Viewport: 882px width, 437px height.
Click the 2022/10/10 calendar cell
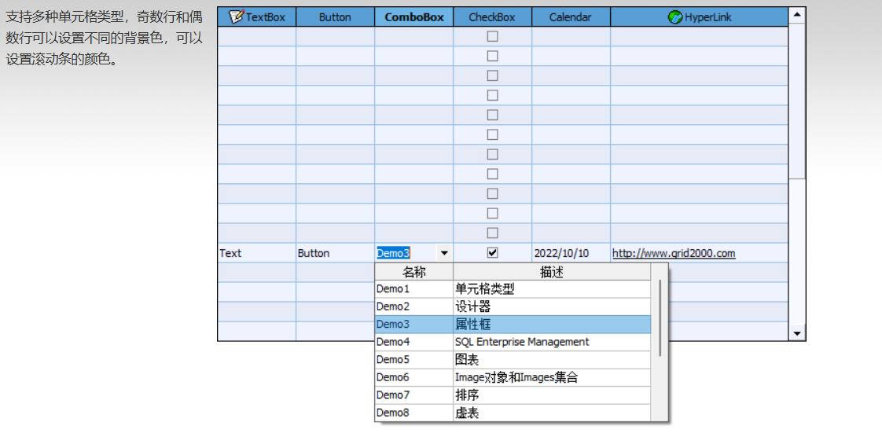(x=561, y=253)
